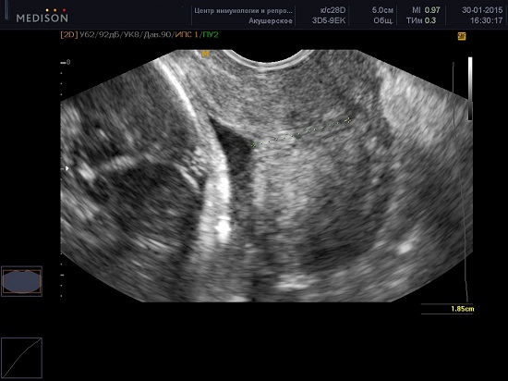
Task: Click the MEDISON logo
Action: 42,16
